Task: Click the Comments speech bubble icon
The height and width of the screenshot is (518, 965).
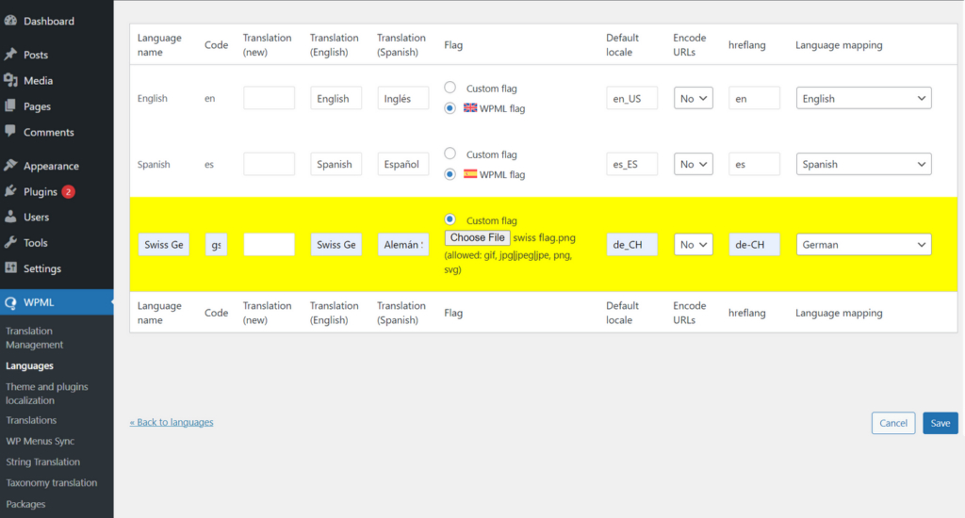Action: [x=10, y=132]
